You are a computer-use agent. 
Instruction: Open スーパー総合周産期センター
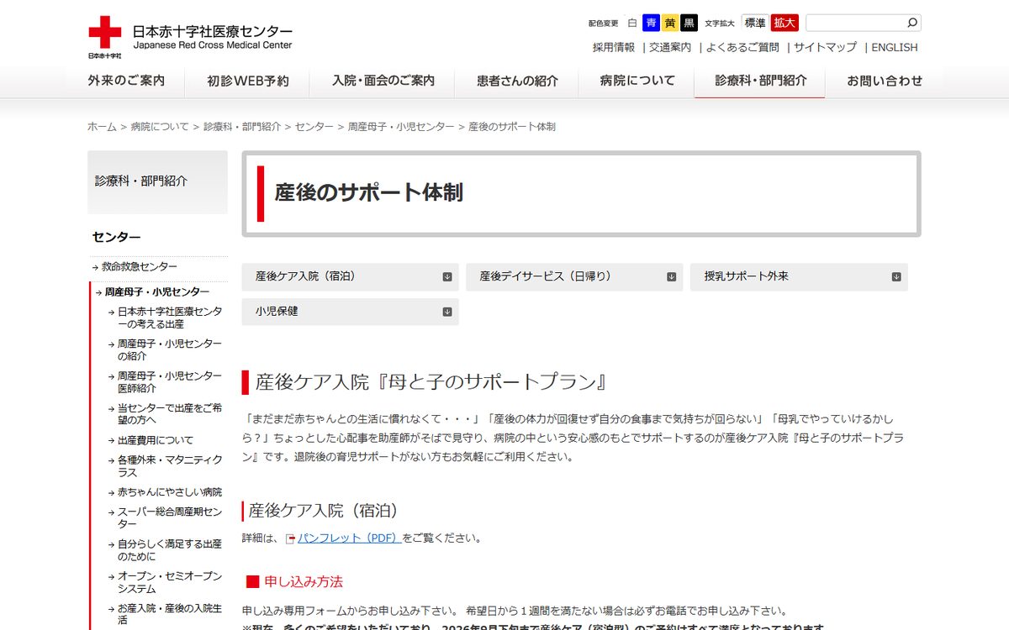(171, 517)
